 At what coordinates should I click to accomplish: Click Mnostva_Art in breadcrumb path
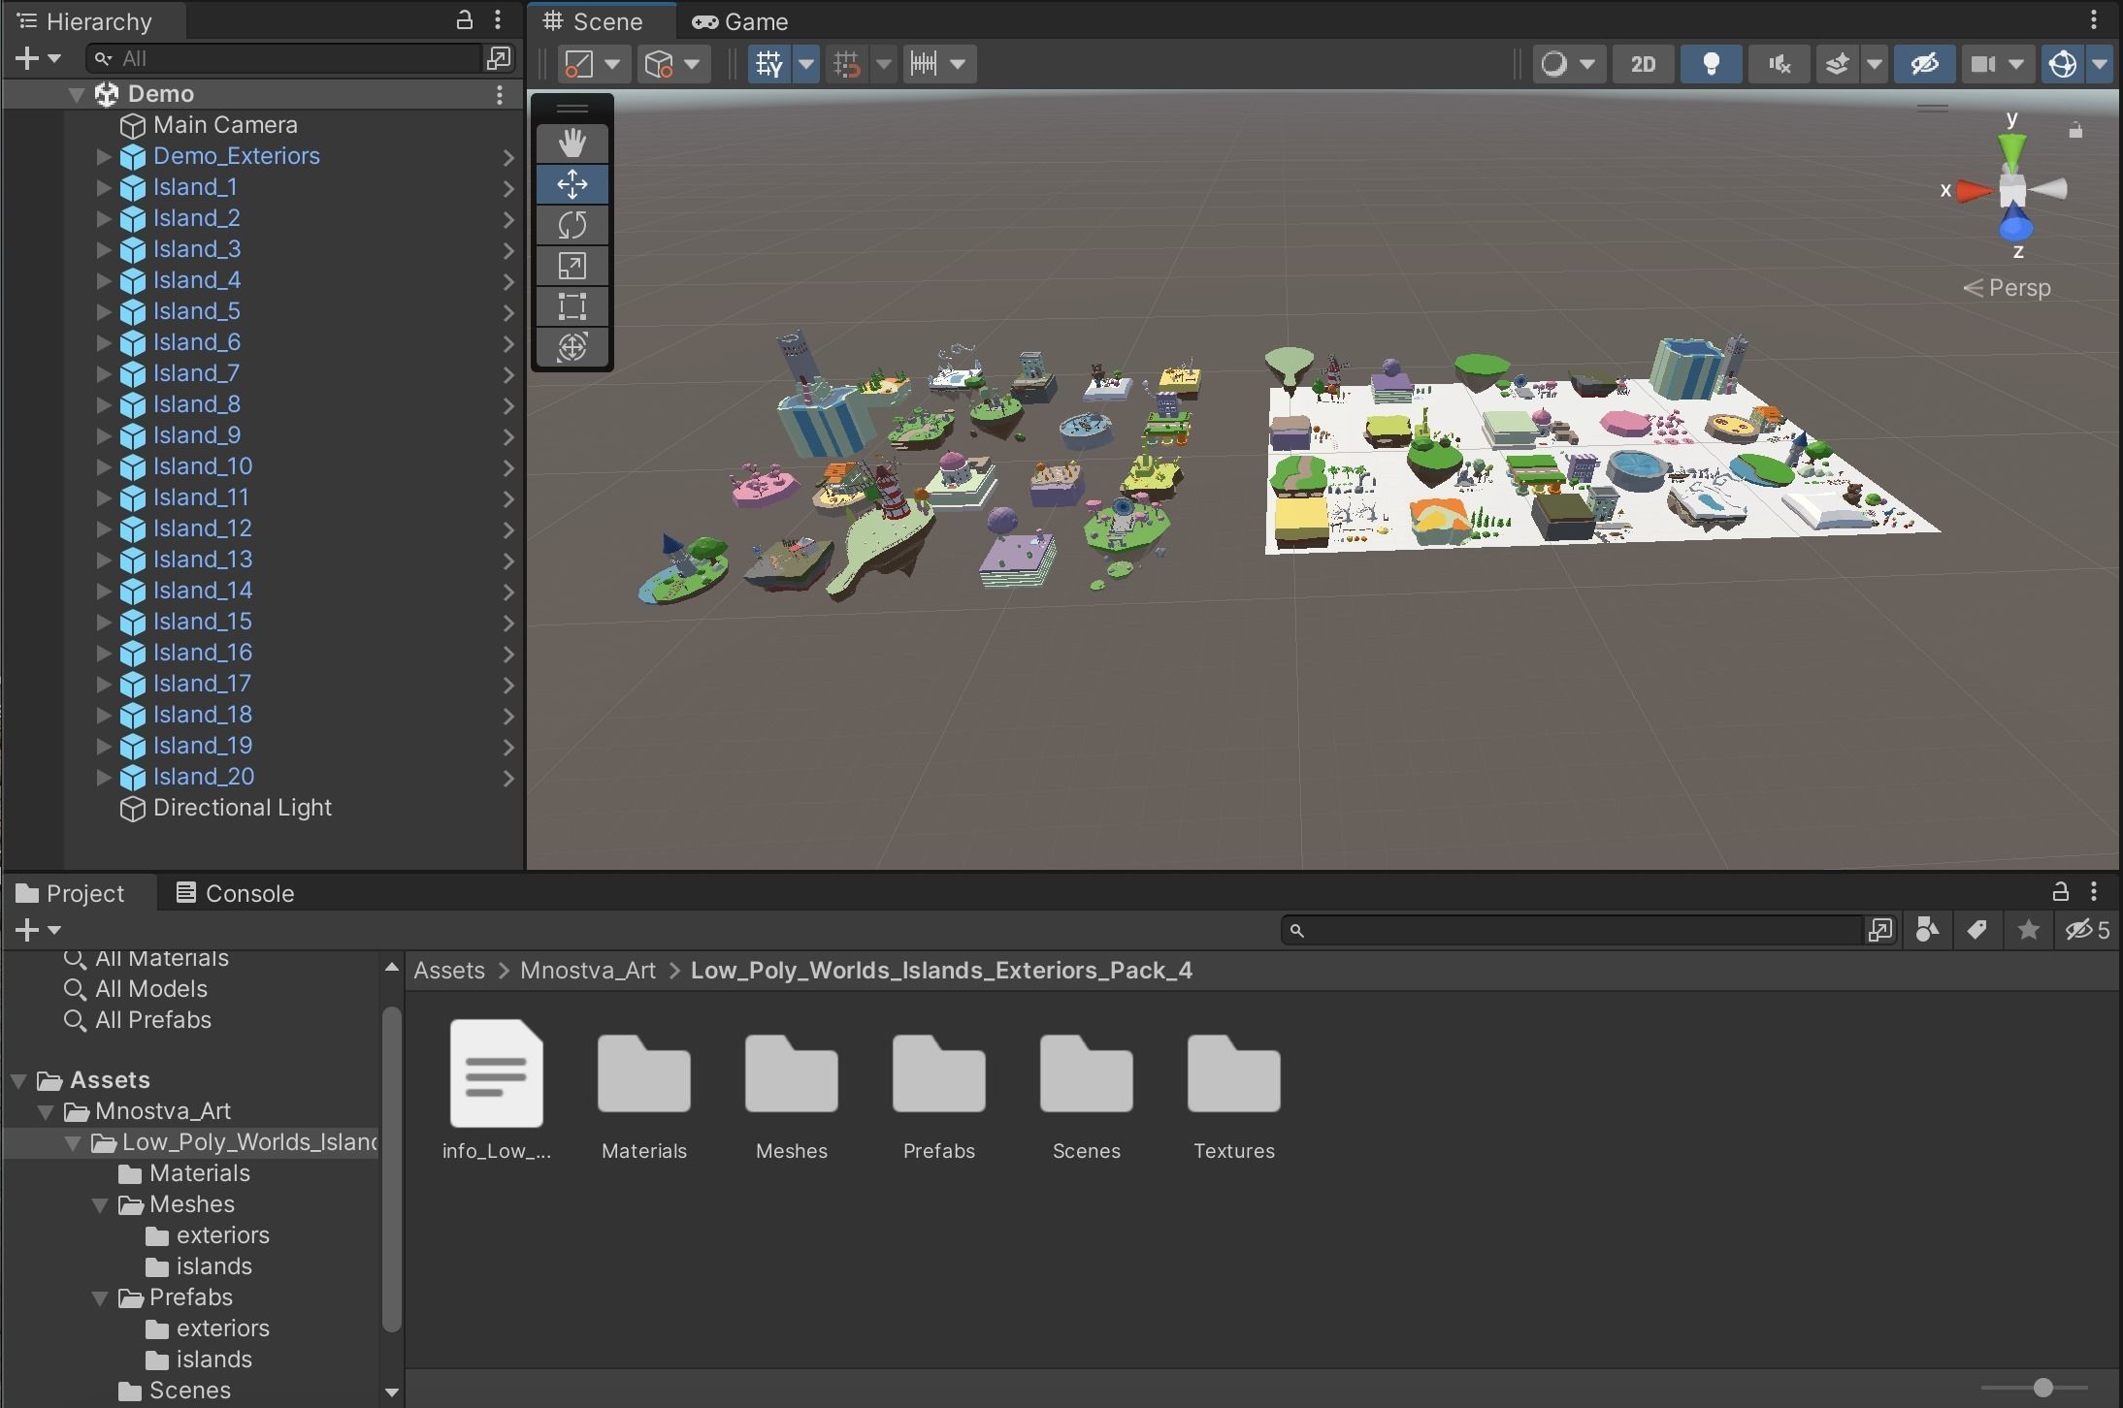click(587, 971)
